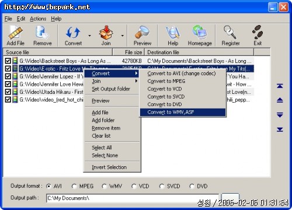Choose Convert to DVD

183,104
